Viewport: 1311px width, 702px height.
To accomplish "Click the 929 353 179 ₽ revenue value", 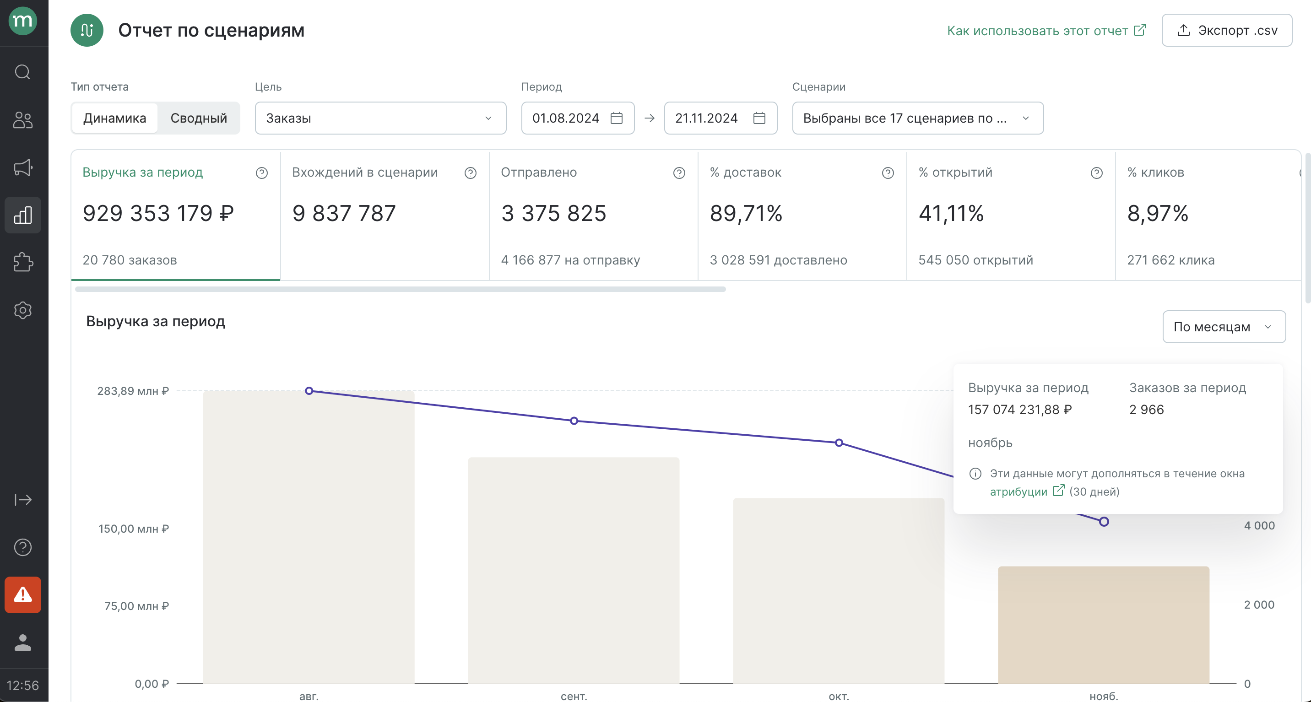I will (158, 213).
